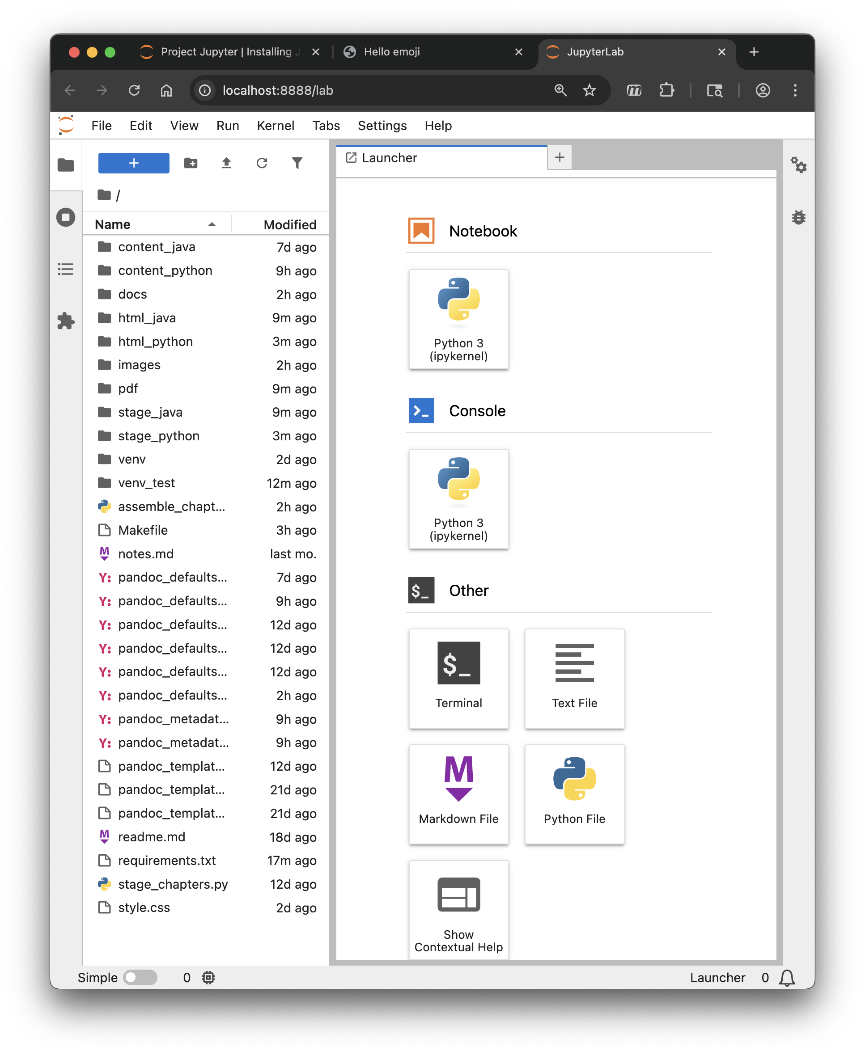Screen dimensions: 865x1055
Task: Open the File Browser sidebar panel
Action: [65, 165]
